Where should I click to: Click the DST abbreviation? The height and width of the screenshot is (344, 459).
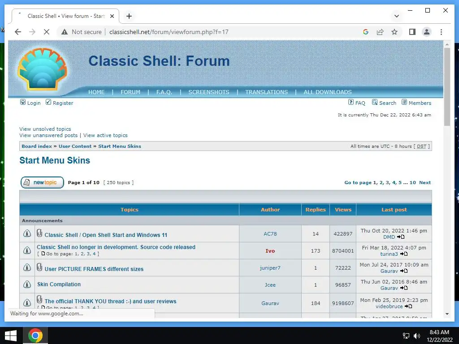point(421,146)
